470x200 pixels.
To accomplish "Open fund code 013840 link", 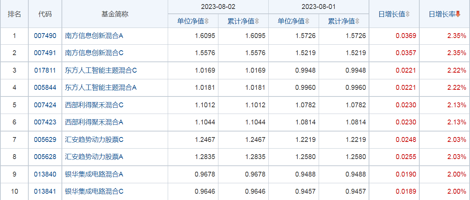I will pyautogui.click(x=45, y=174).
